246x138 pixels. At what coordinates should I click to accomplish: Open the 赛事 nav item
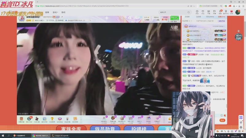(x=47, y=12)
